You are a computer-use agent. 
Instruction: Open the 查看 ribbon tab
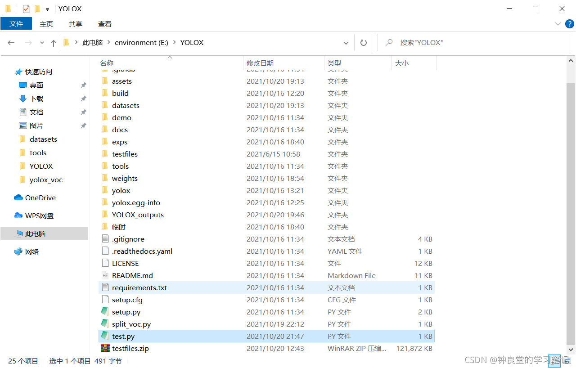click(x=105, y=24)
